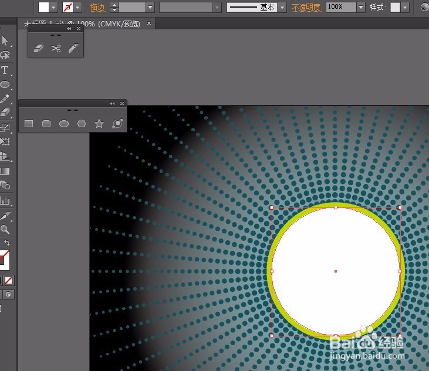
Task: Open variable width profile dropdown
Action: point(217,8)
